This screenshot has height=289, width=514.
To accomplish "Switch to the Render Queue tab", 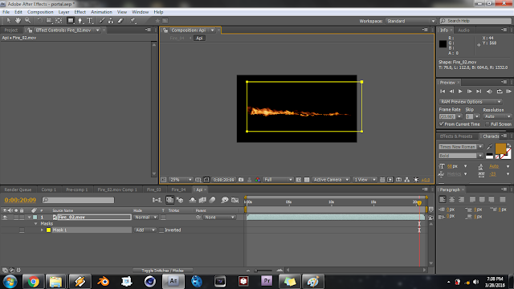I will tap(18, 189).
